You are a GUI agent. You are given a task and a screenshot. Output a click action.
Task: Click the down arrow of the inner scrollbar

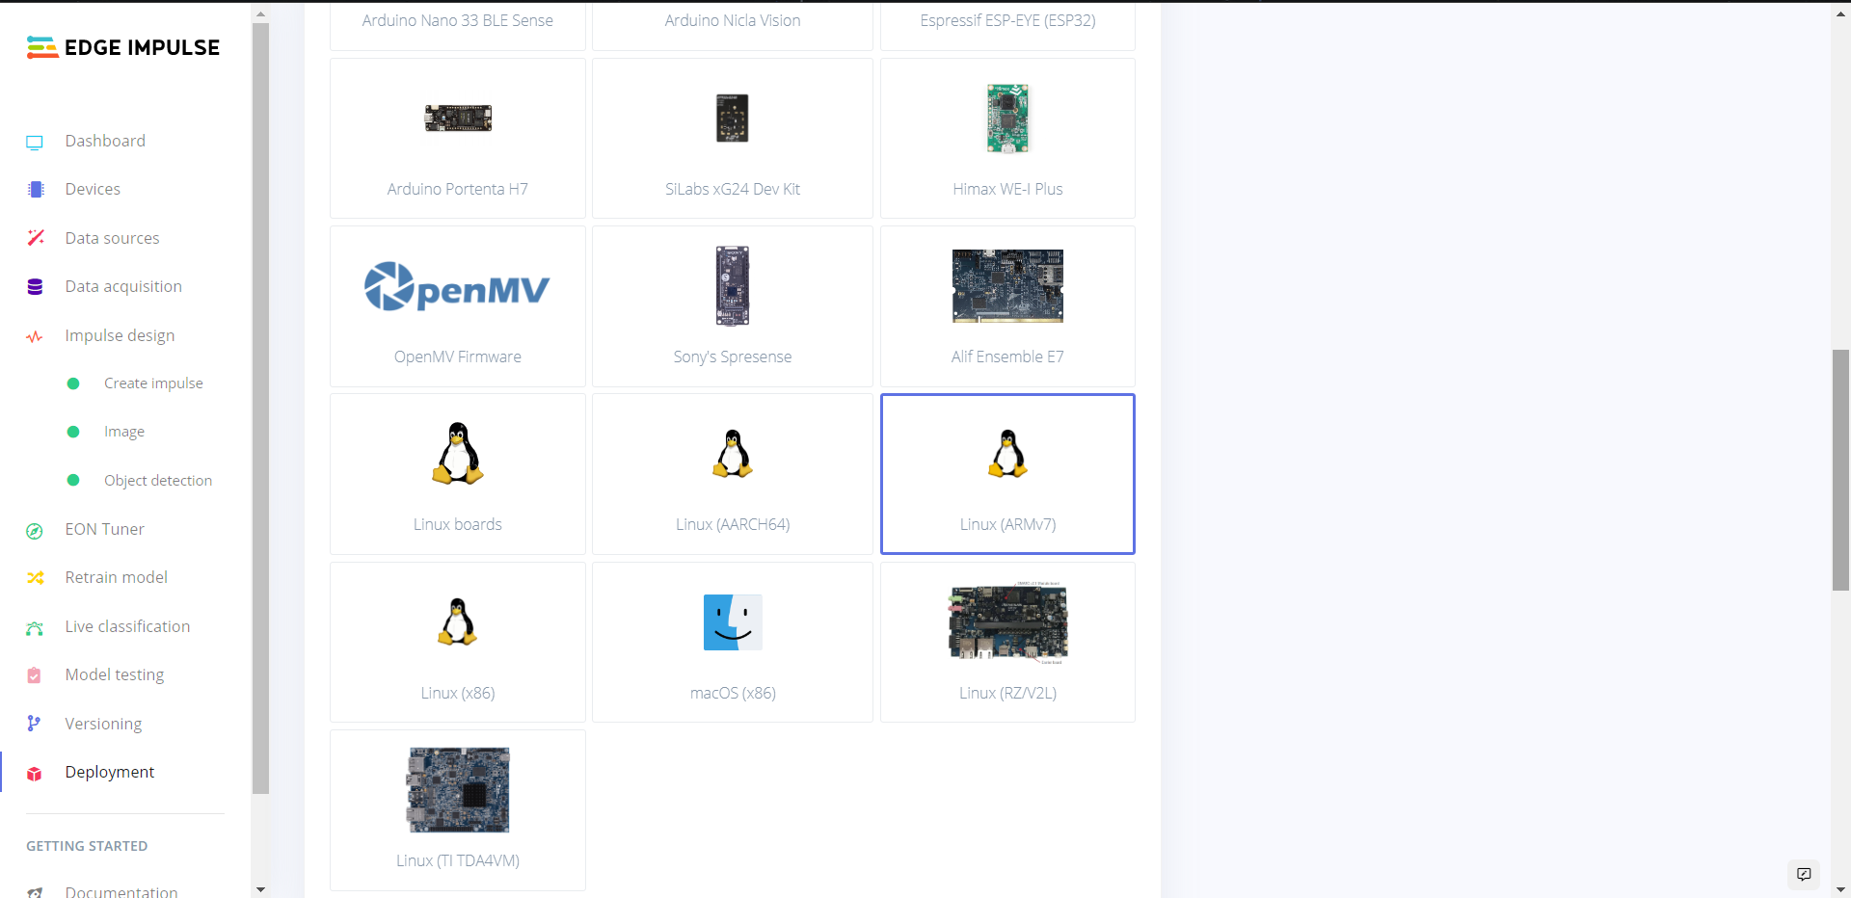260,888
